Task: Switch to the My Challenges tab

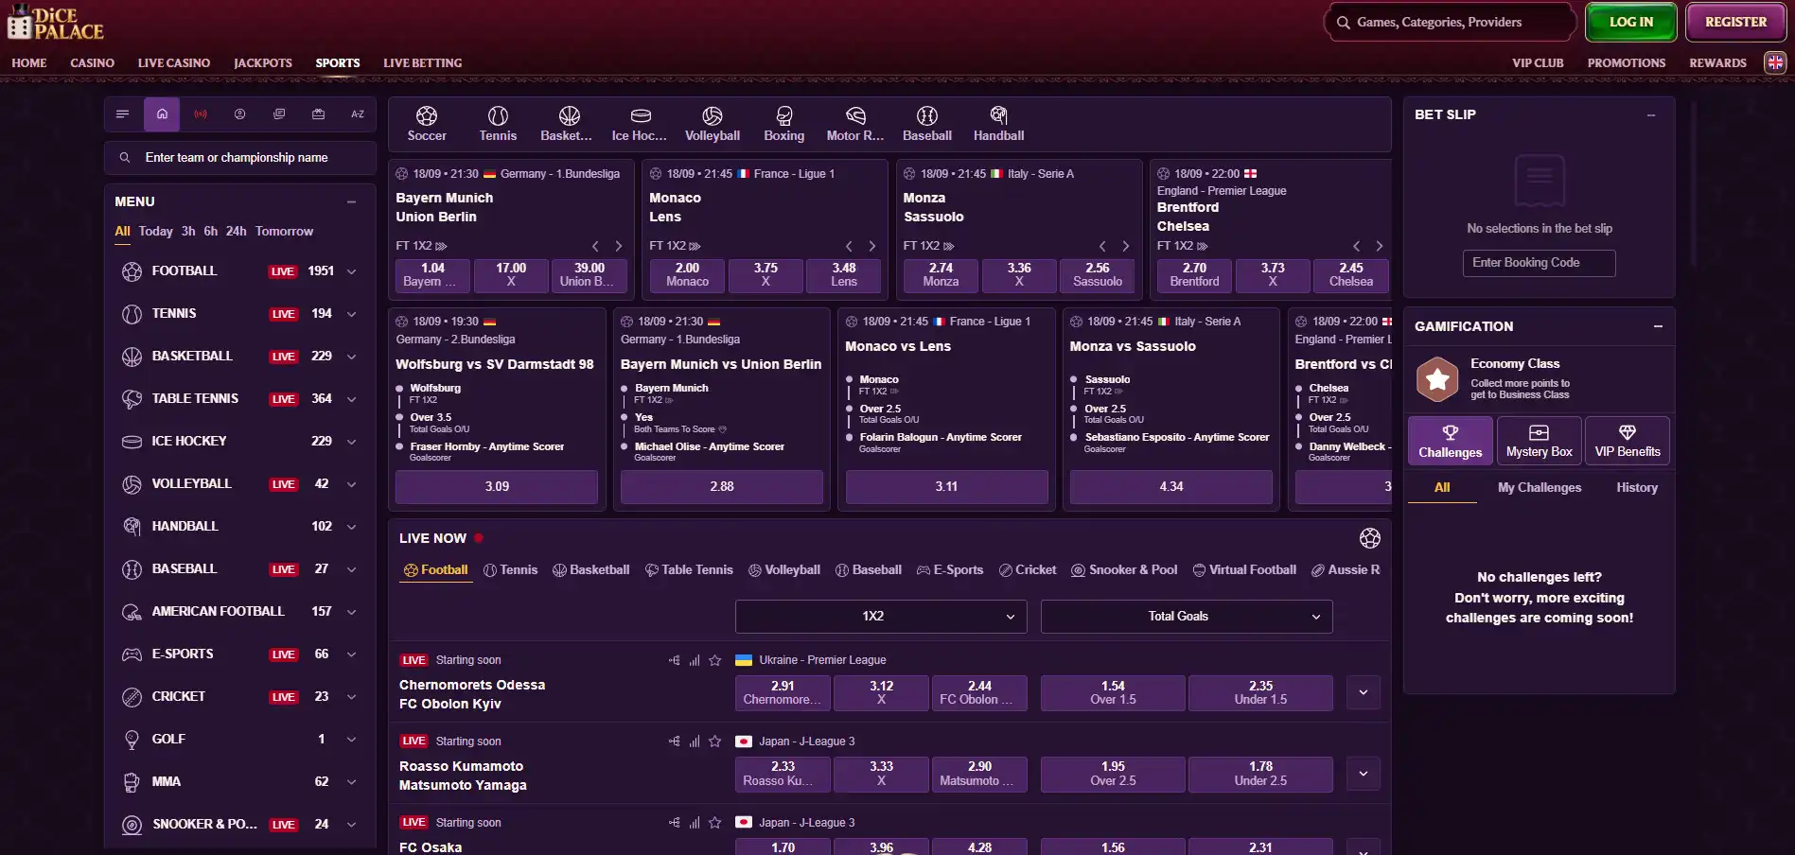Action: pyautogui.click(x=1540, y=488)
